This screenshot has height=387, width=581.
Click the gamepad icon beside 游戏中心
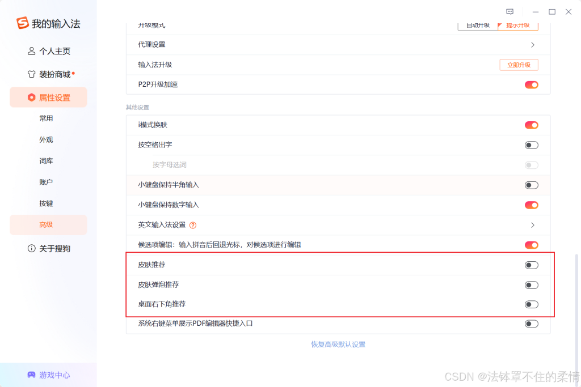(x=32, y=375)
